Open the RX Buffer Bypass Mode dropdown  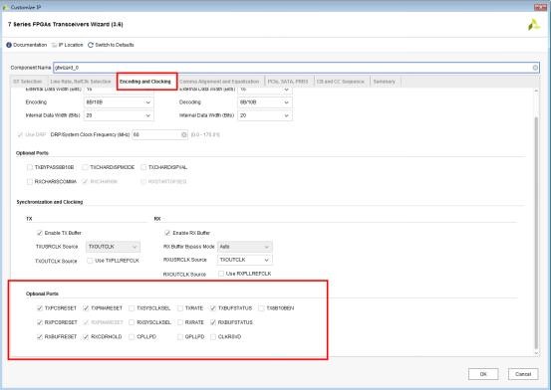244,247
